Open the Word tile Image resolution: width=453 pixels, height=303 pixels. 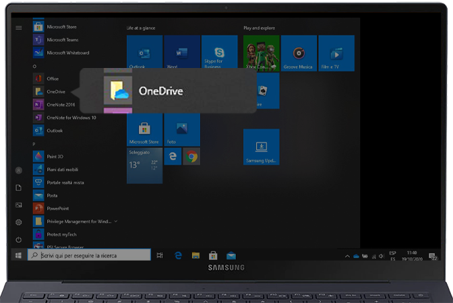(x=182, y=53)
